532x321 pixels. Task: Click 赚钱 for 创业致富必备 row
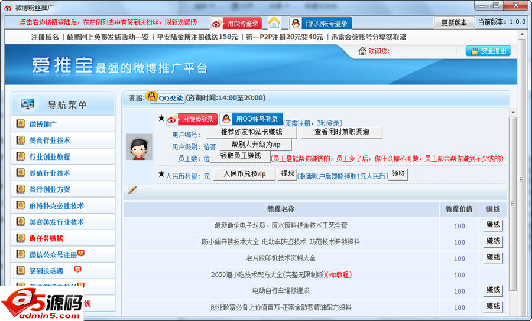493,306
